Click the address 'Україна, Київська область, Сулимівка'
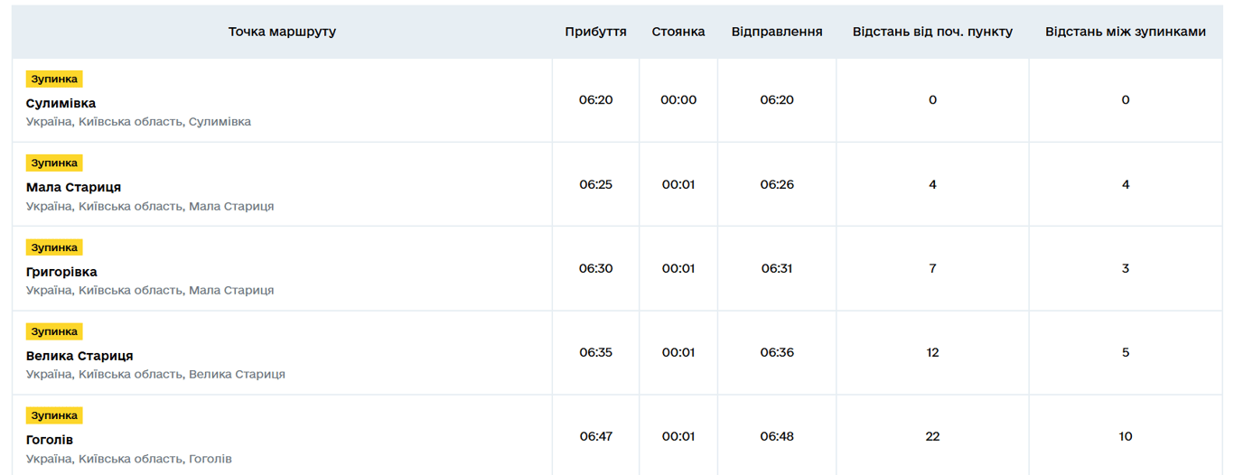The width and height of the screenshot is (1234, 475). 138,122
